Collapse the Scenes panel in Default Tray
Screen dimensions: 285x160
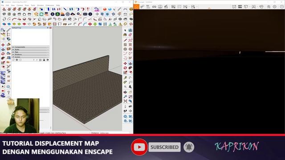click(30, 57)
